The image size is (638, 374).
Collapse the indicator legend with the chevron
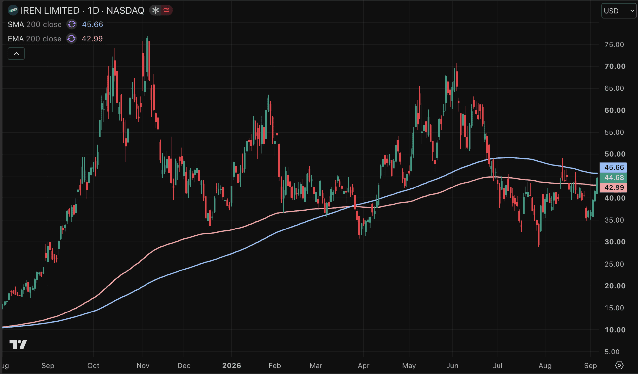[16, 54]
